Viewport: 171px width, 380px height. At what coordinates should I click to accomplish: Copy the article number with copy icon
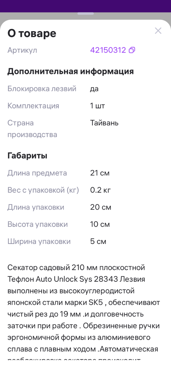point(132,50)
